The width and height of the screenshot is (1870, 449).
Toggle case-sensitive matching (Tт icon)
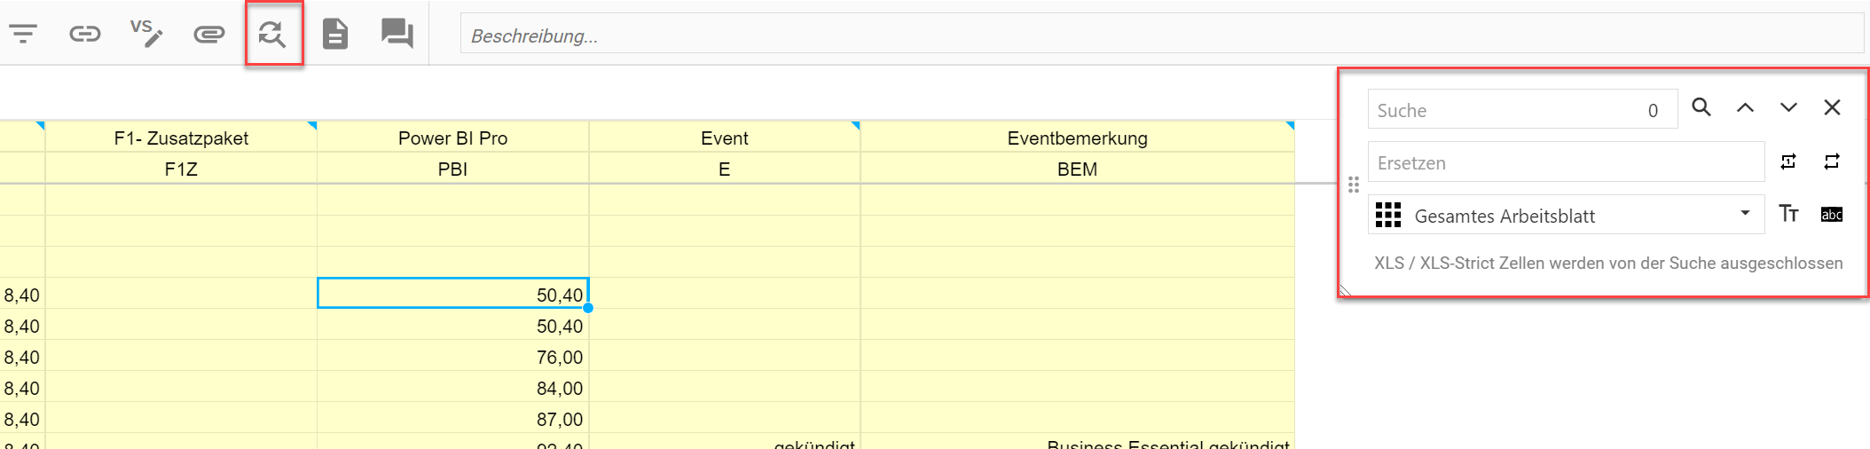tap(1788, 214)
